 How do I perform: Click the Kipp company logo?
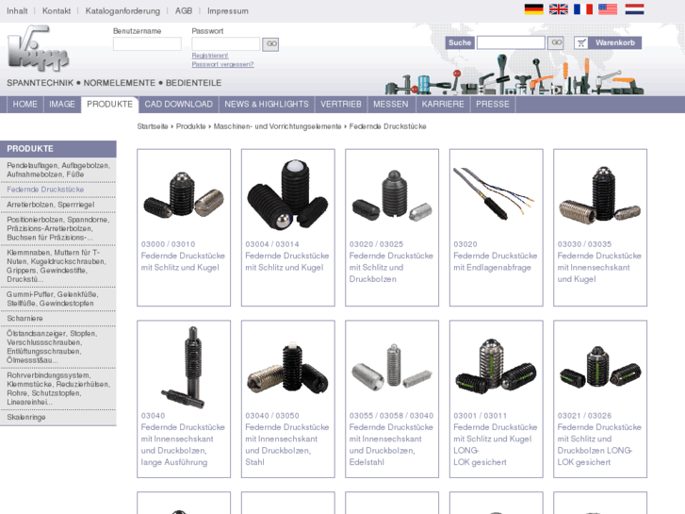(x=38, y=48)
